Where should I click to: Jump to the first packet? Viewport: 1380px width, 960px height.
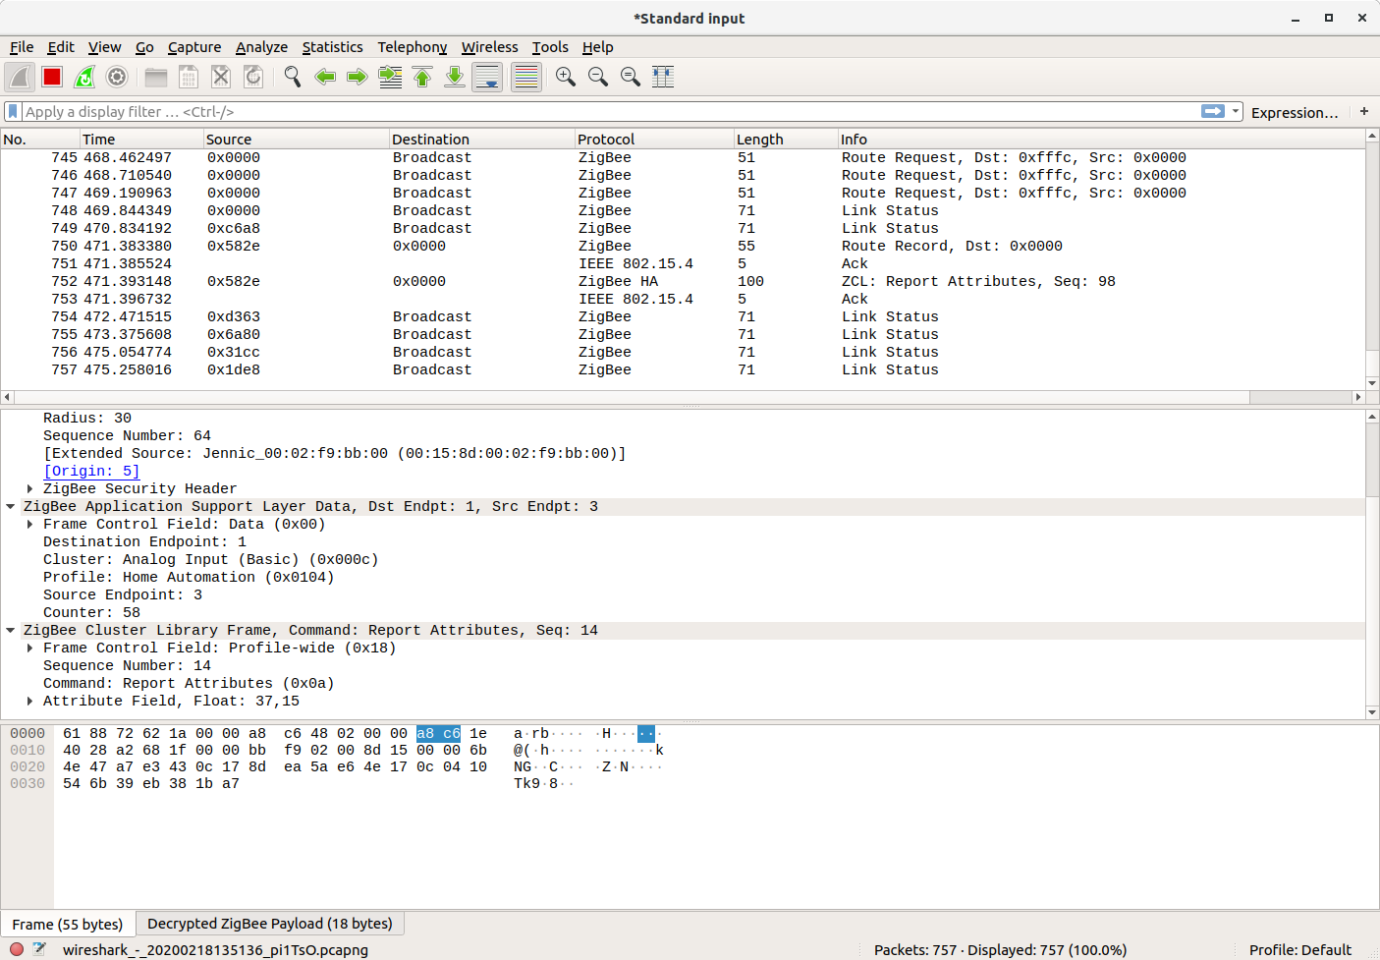point(422,77)
